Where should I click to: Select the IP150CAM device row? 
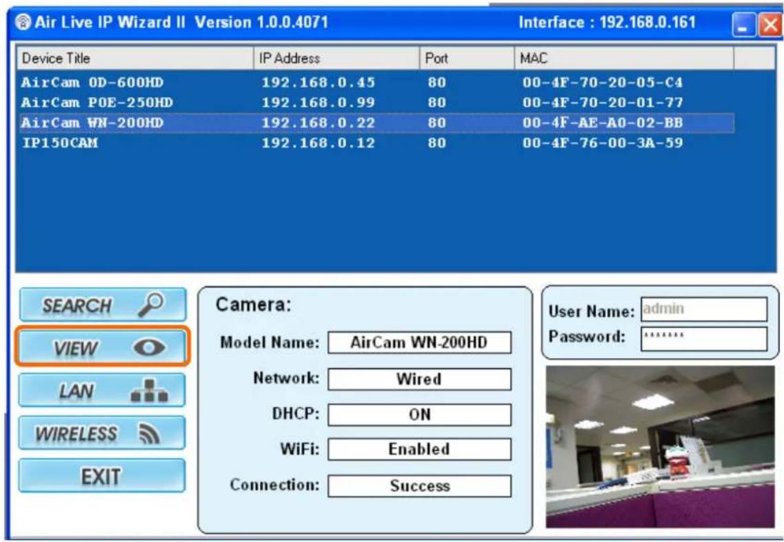pyautogui.click(x=376, y=143)
